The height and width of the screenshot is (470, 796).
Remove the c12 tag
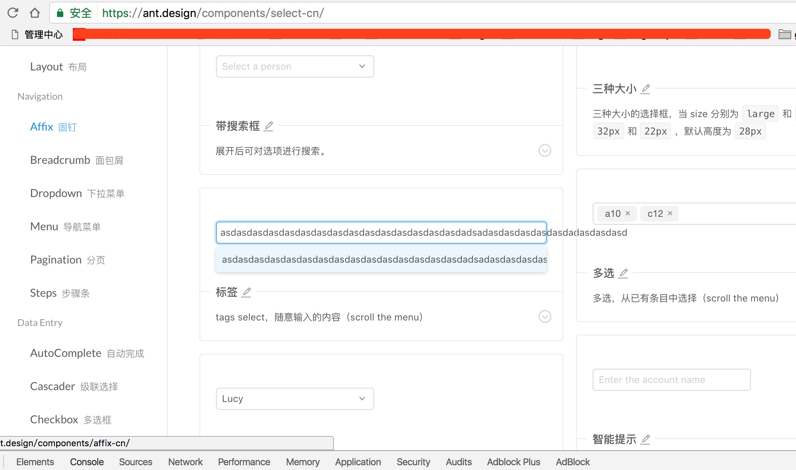pyautogui.click(x=670, y=213)
